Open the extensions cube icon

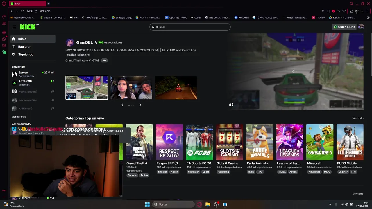pos(351,11)
